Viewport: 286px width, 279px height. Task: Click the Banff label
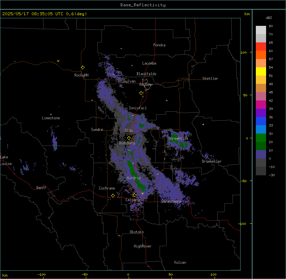(x=41, y=188)
